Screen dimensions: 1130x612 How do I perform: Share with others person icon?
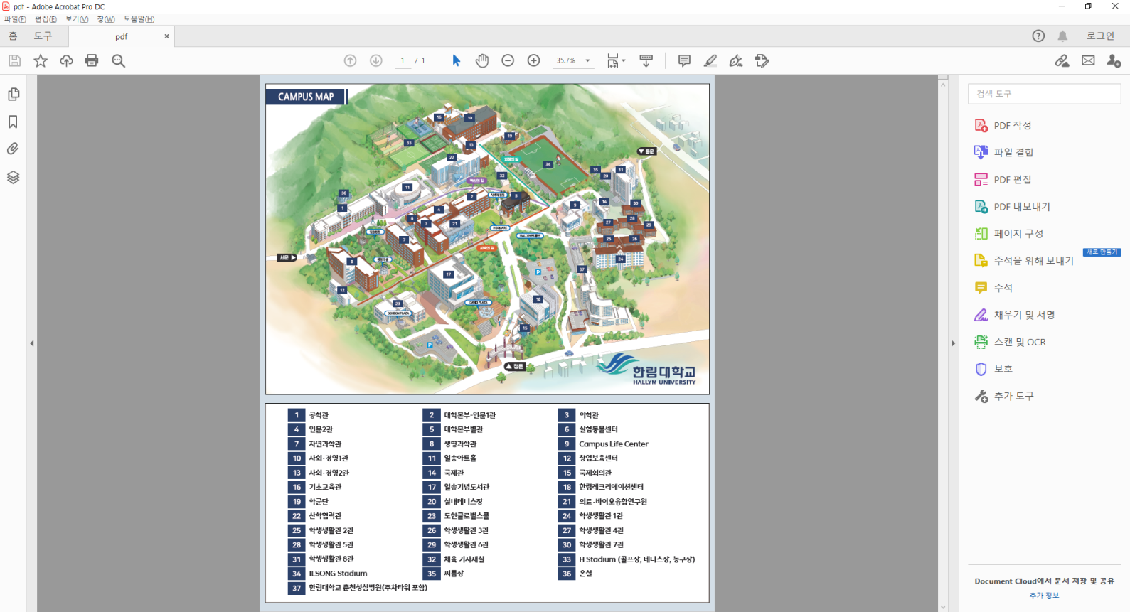(x=1114, y=61)
